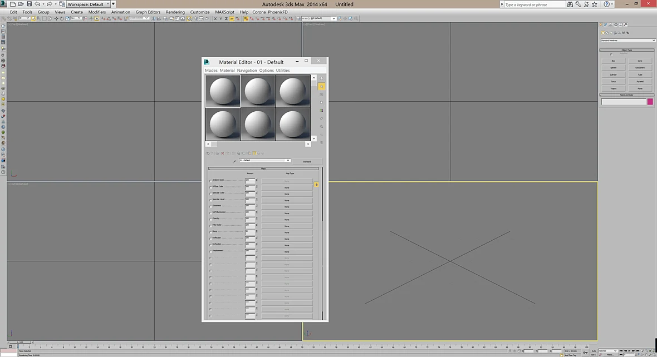Click the Standard material type button
The width and height of the screenshot is (657, 357).
307,162
